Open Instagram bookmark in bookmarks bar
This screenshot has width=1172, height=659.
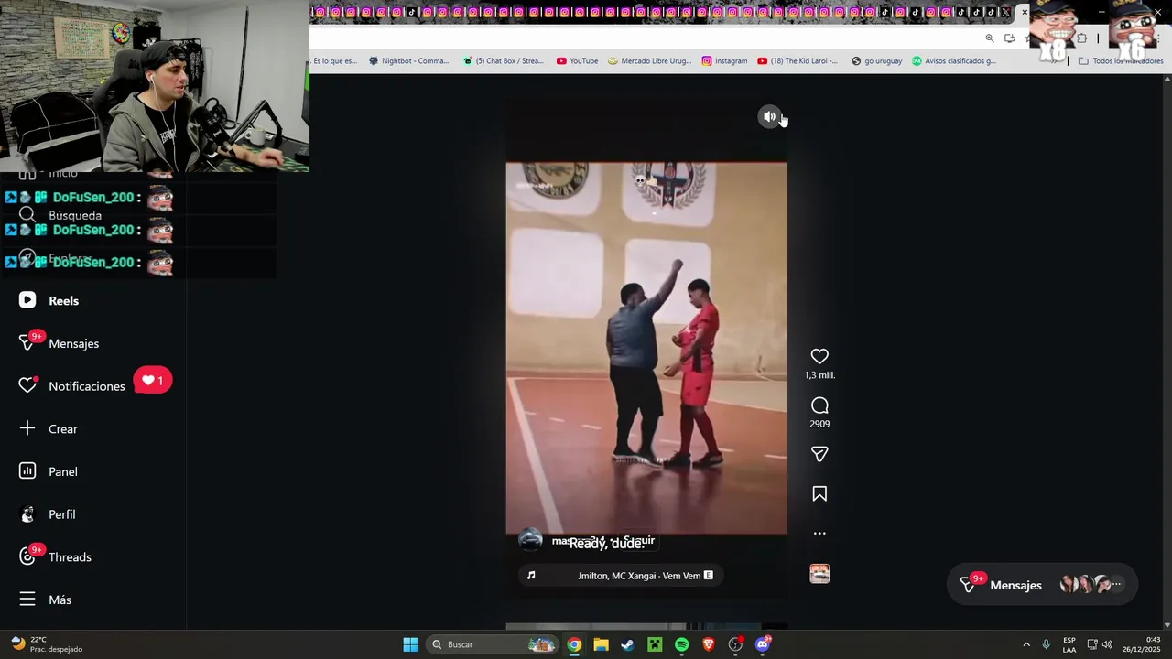[724, 61]
